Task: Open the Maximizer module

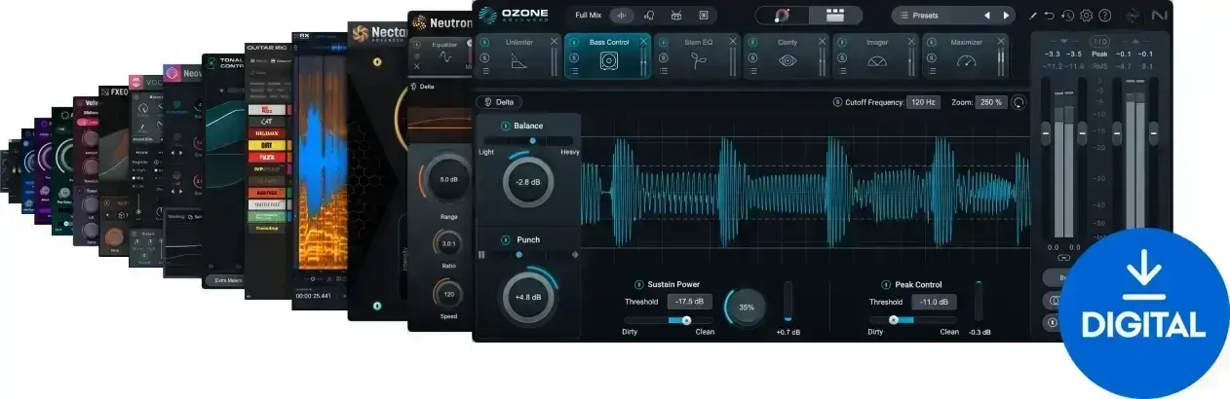Action: click(x=966, y=56)
